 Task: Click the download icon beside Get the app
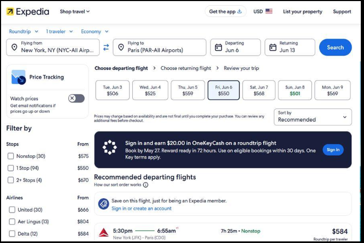(x=240, y=11)
